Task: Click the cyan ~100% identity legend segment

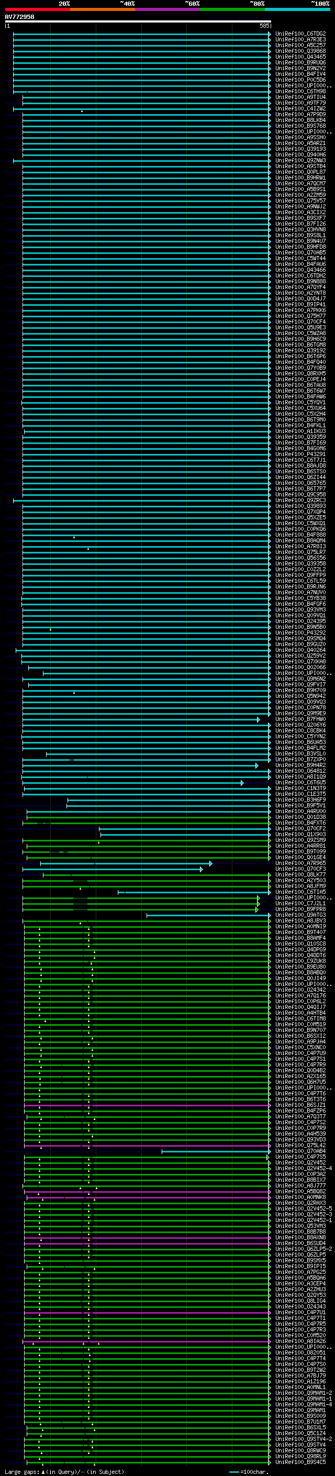Action: 297,9
